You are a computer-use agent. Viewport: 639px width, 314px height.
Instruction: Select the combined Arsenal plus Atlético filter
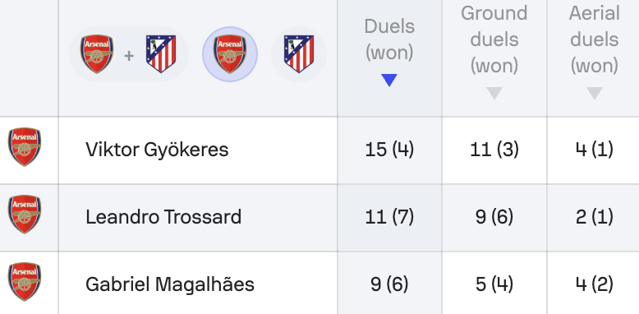coord(129,54)
